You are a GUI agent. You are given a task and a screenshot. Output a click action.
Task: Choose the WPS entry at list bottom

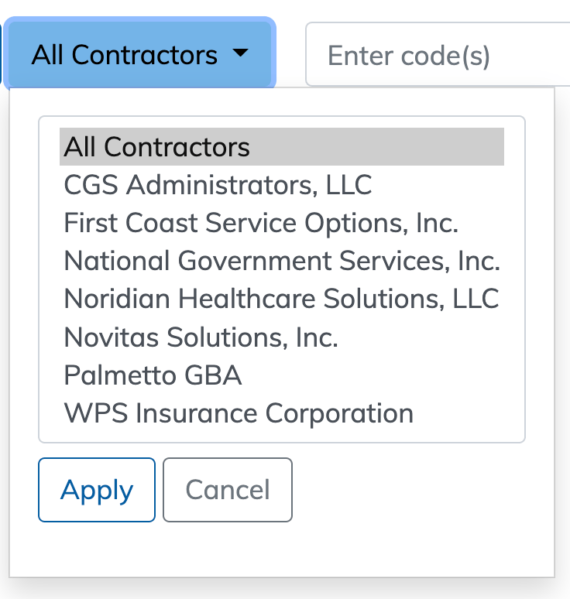(239, 413)
